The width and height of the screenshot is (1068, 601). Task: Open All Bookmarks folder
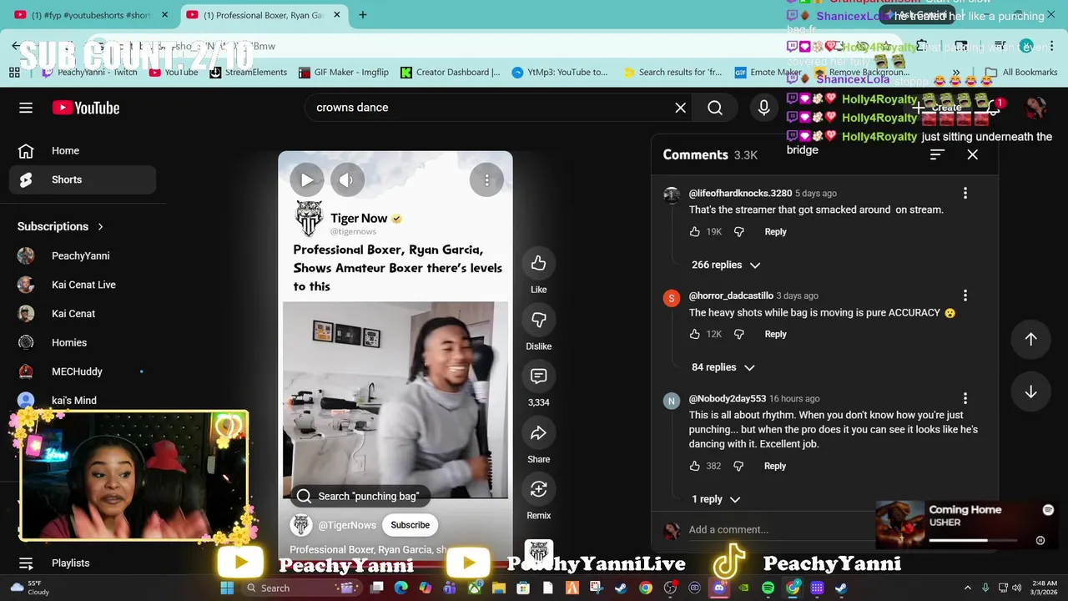click(1021, 73)
